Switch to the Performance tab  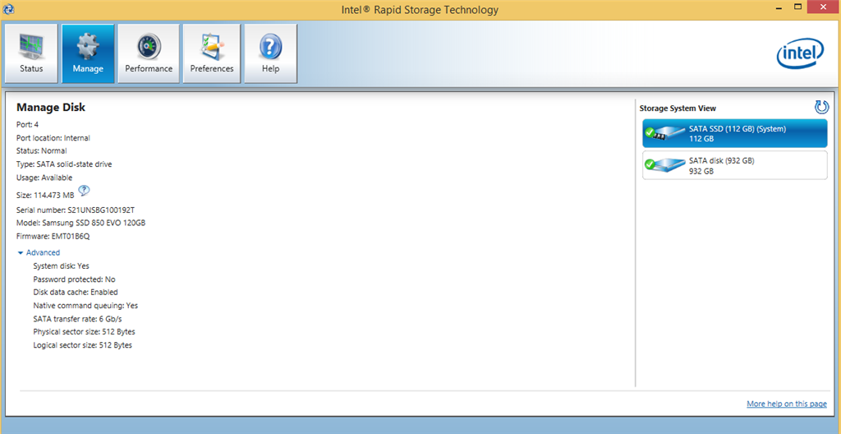pyautogui.click(x=149, y=53)
